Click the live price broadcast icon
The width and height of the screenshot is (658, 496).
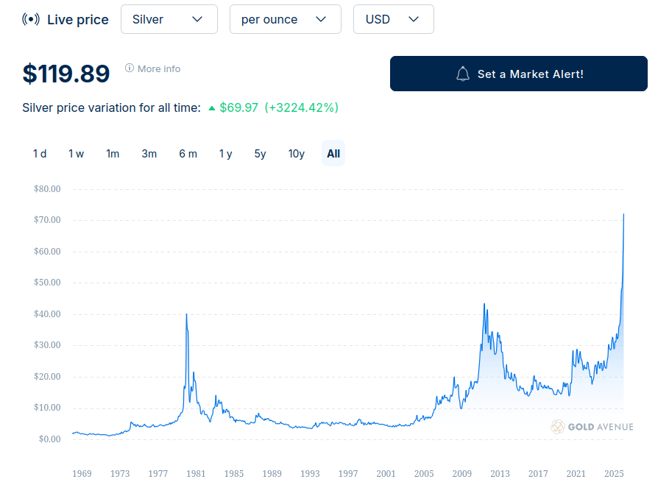coord(31,19)
